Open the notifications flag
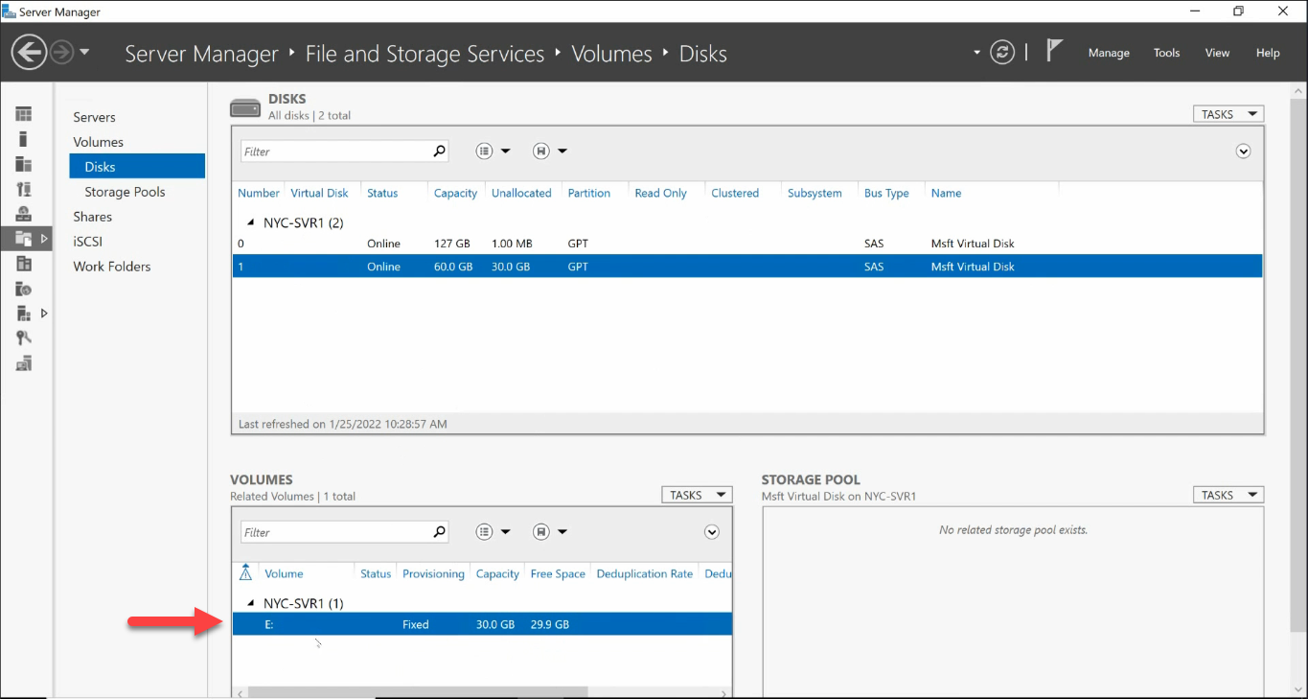1308x699 pixels. click(1054, 51)
